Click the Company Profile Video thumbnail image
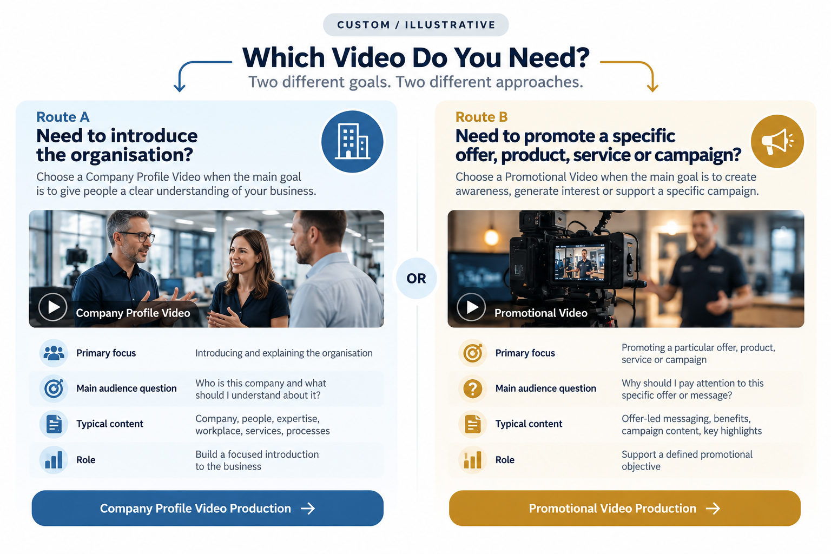This screenshot has width=831, height=554. (206, 269)
